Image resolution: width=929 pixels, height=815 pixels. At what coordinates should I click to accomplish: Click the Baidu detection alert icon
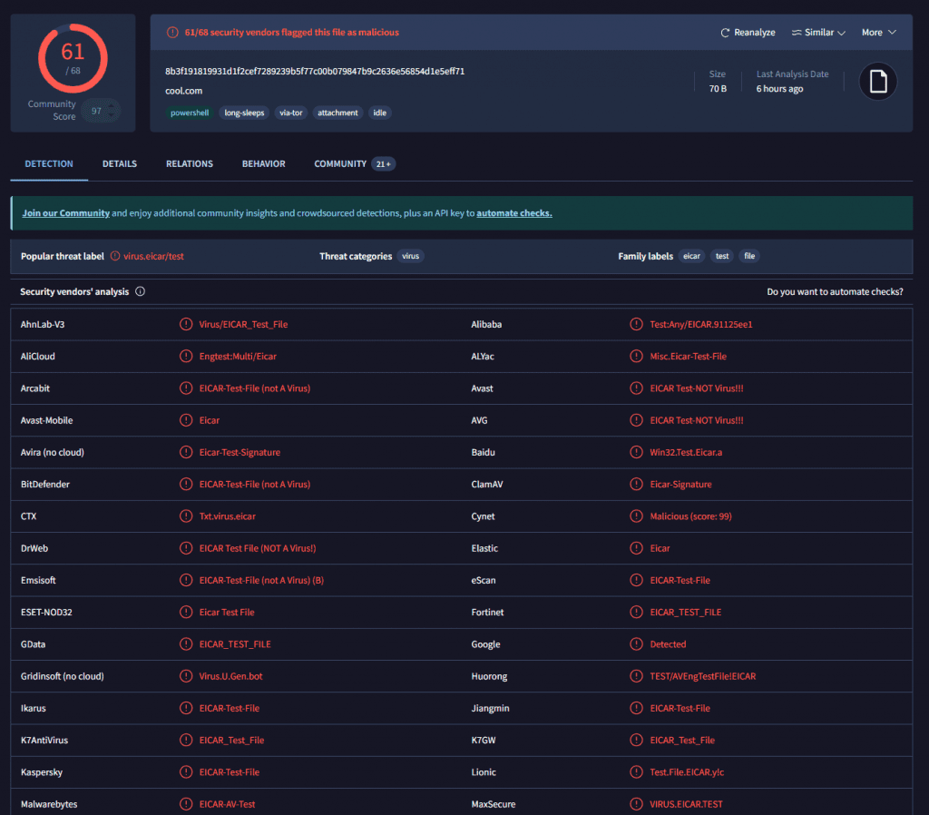(x=636, y=452)
